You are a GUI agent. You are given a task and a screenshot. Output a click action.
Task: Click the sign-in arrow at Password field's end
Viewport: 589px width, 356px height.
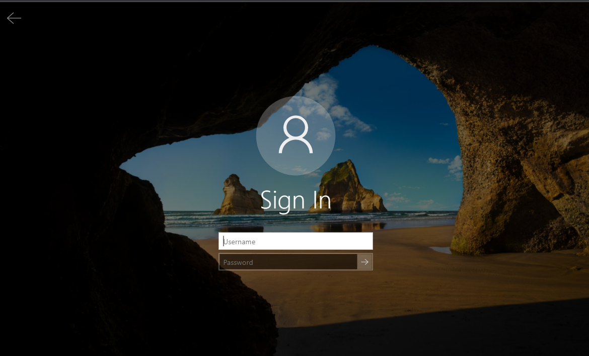[365, 262]
